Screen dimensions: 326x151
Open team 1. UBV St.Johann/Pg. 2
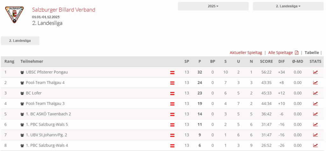click(46, 135)
